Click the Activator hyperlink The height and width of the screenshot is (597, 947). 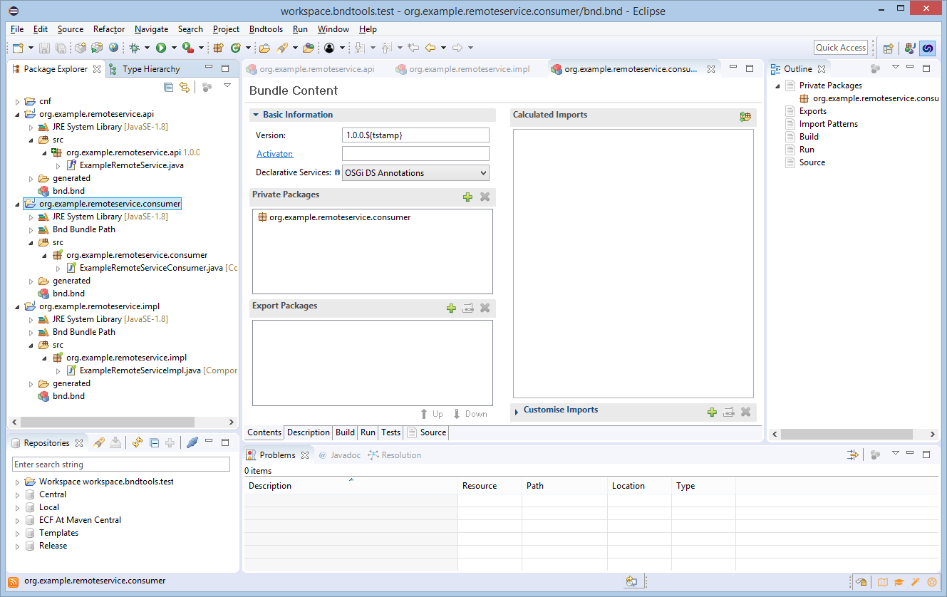(274, 154)
